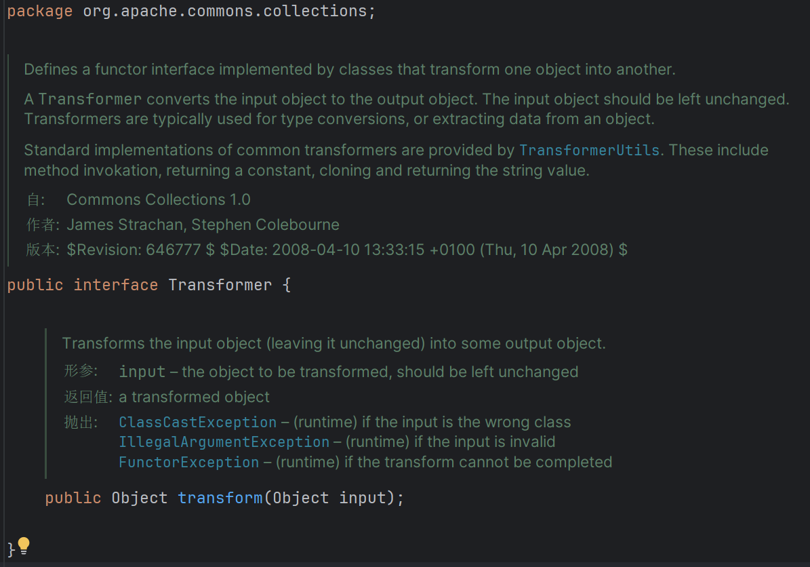Screen dimensions: 810x567
Task: Click the Transformer interface name in the declaration
Action: point(220,285)
